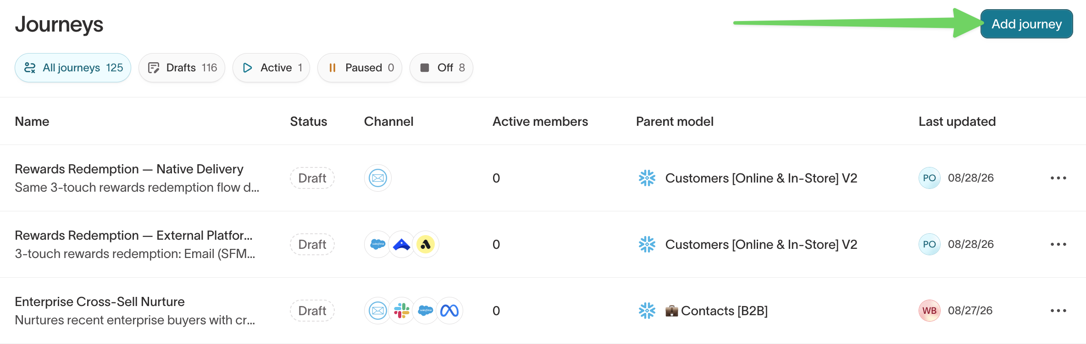
Task: Click Draft status badge for Native Delivery
Action: [312, 178]
